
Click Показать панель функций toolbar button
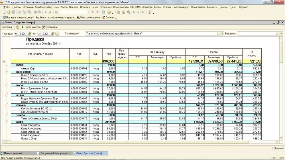click(x=18, y=17)
